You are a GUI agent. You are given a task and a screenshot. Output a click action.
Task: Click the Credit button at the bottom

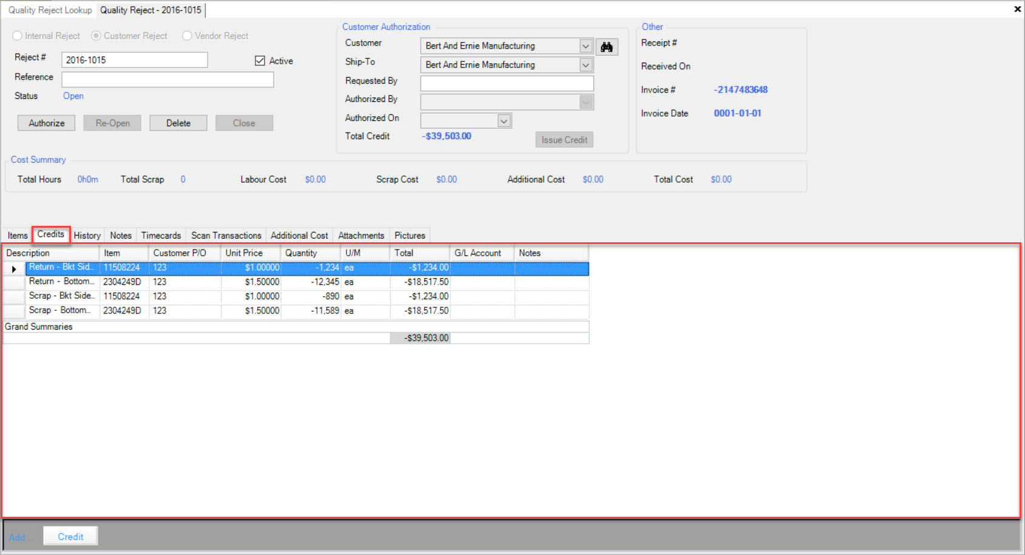70,537
